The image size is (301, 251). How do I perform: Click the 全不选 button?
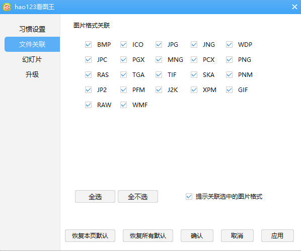[x=138, y=197]
